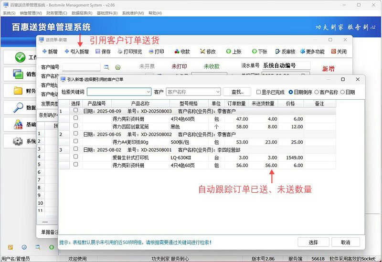Open 销售管理(W) menu

pyautogui.click(x=31, y=13)
